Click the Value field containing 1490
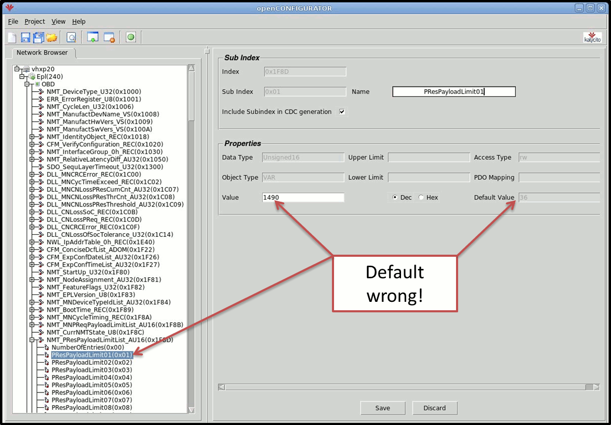 pos(303,197)
